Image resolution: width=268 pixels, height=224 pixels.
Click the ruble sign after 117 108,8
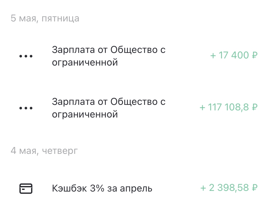pyautogui.click(x=254, y=107)
